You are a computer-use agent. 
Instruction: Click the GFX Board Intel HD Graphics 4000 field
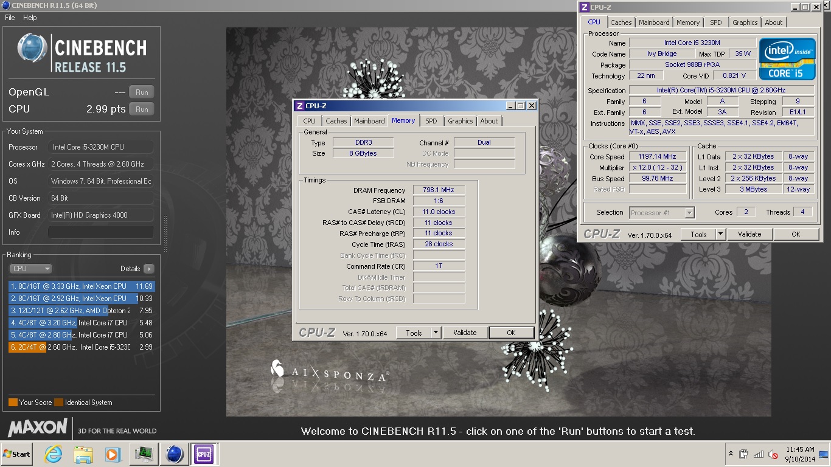click(x=101, y=215)
